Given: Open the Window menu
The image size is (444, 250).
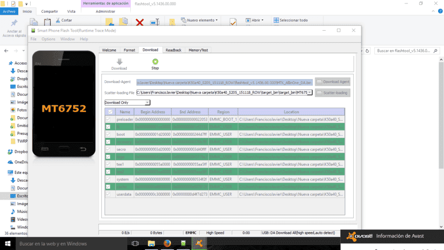Looking at the screenshot, I should click(68, 39).
